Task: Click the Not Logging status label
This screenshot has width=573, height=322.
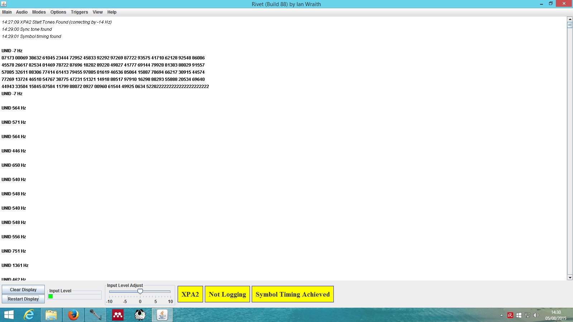Action: (227, 294)
